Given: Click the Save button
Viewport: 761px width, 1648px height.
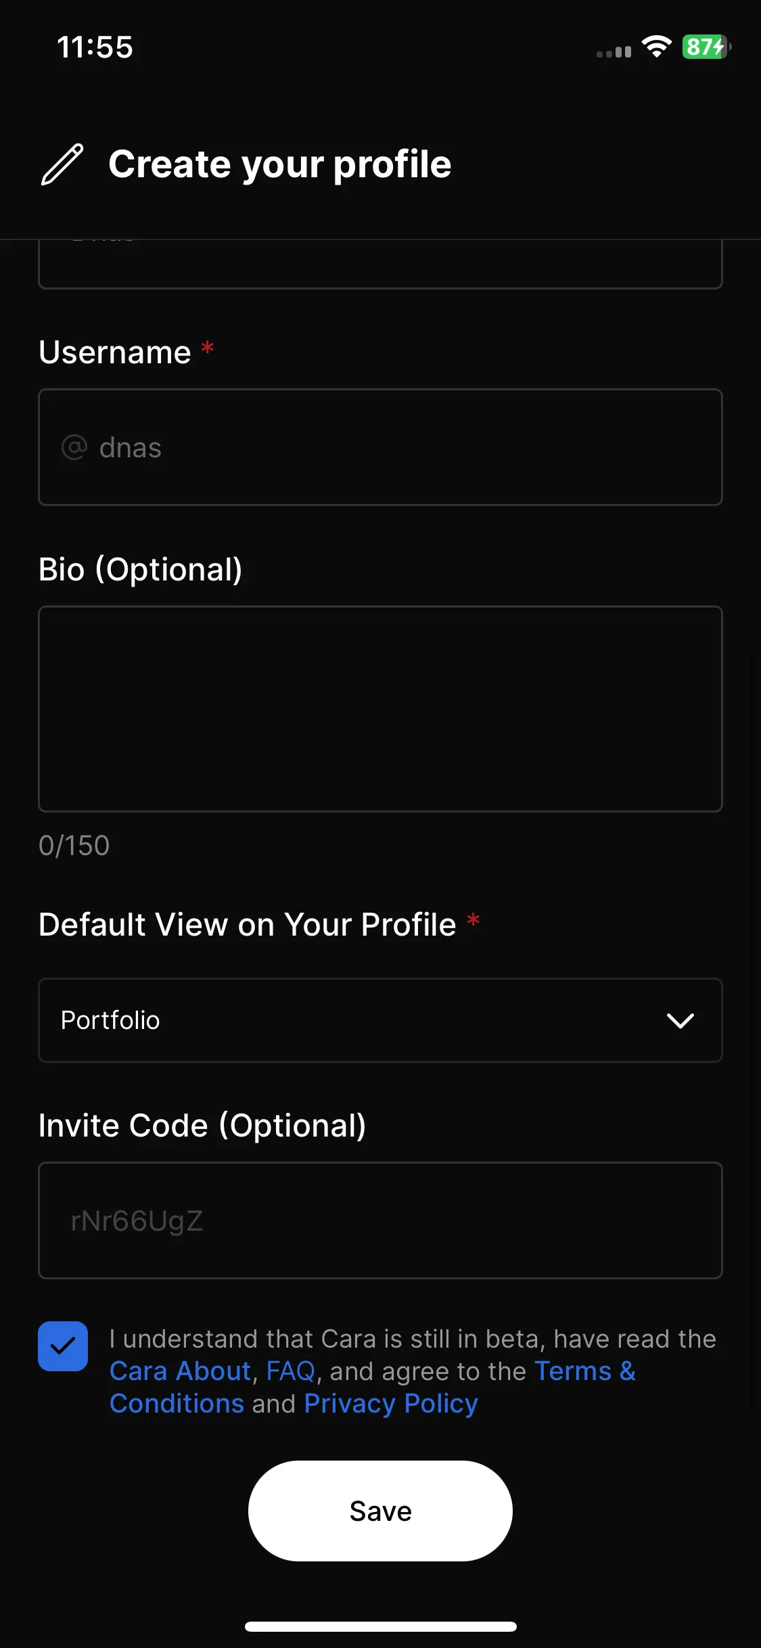Looking at the screenshot, I should 380,1511.
